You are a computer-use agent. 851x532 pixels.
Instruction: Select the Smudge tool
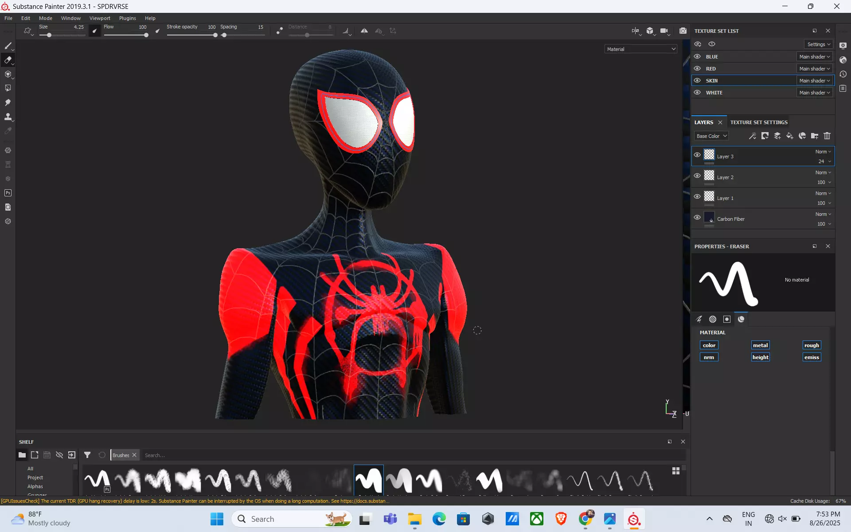8,102
